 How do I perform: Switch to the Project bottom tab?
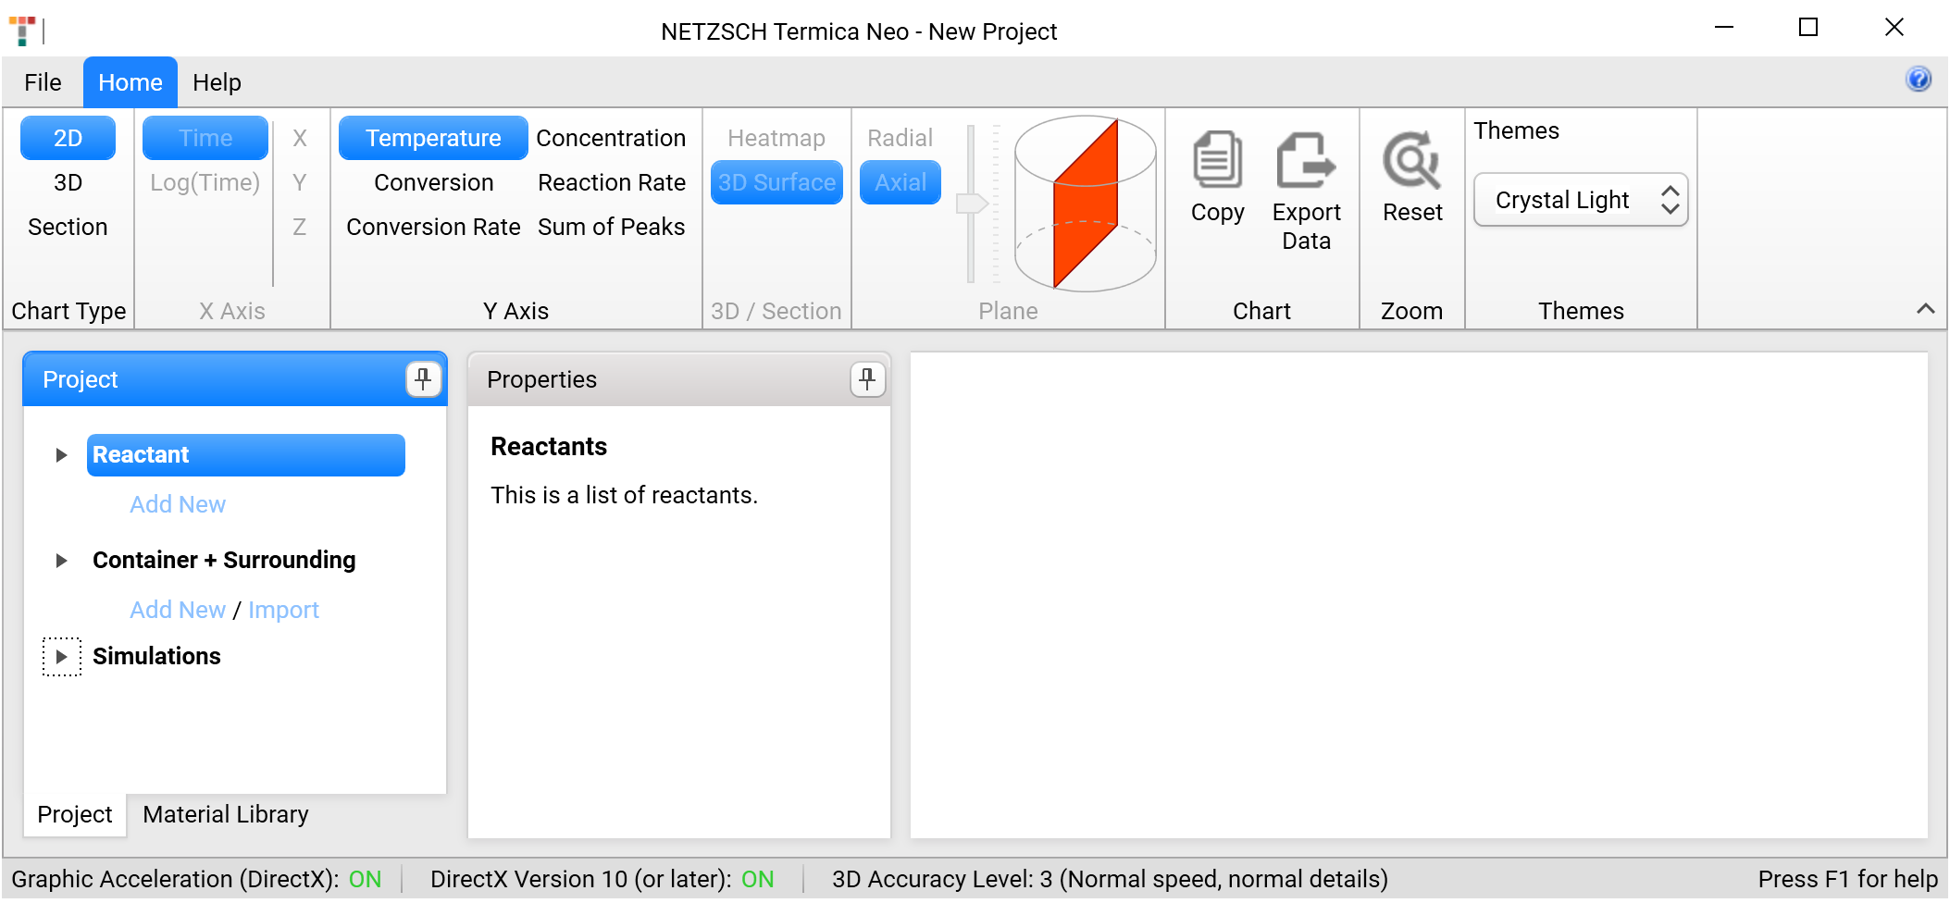tap(74, 814)
